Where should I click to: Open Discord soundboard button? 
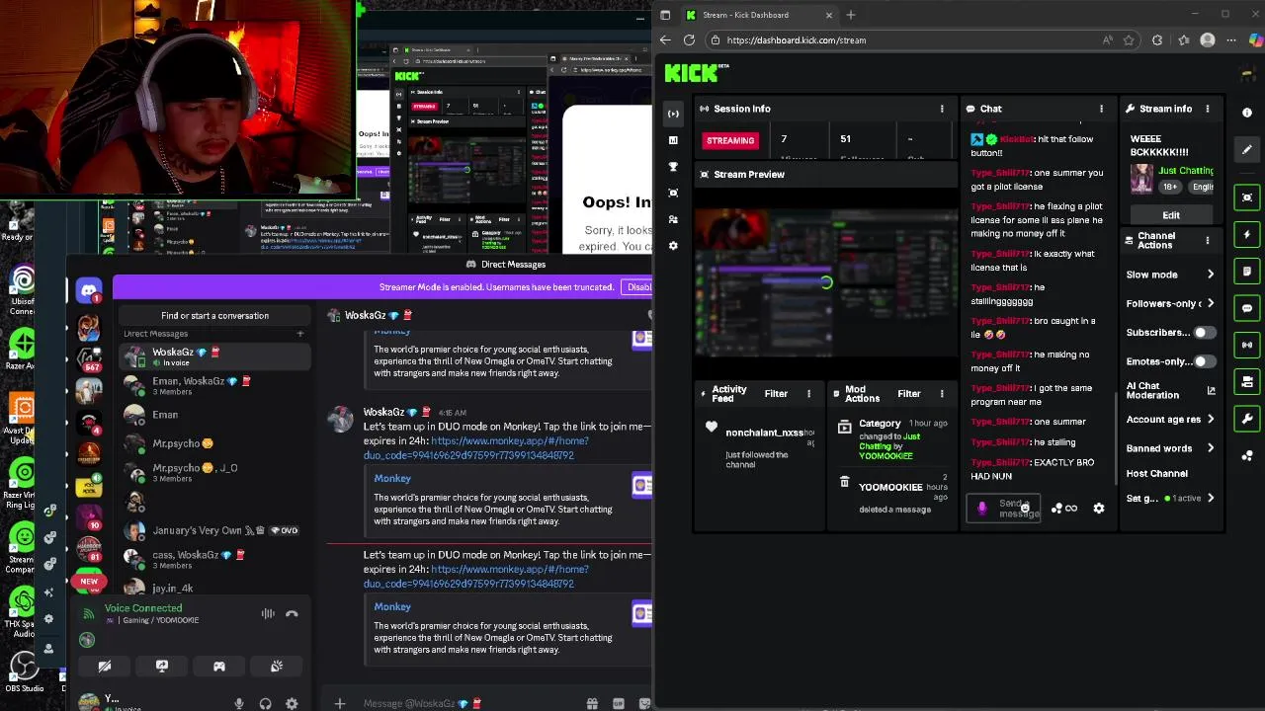click(277, 667)
